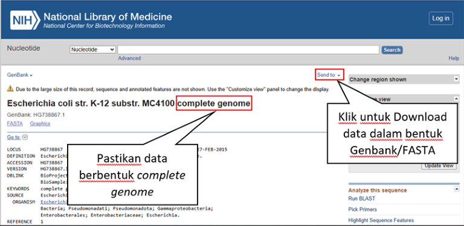Click the warning triangle icon
The width and height of the screenshot is (464, 226).
point(10,88)
